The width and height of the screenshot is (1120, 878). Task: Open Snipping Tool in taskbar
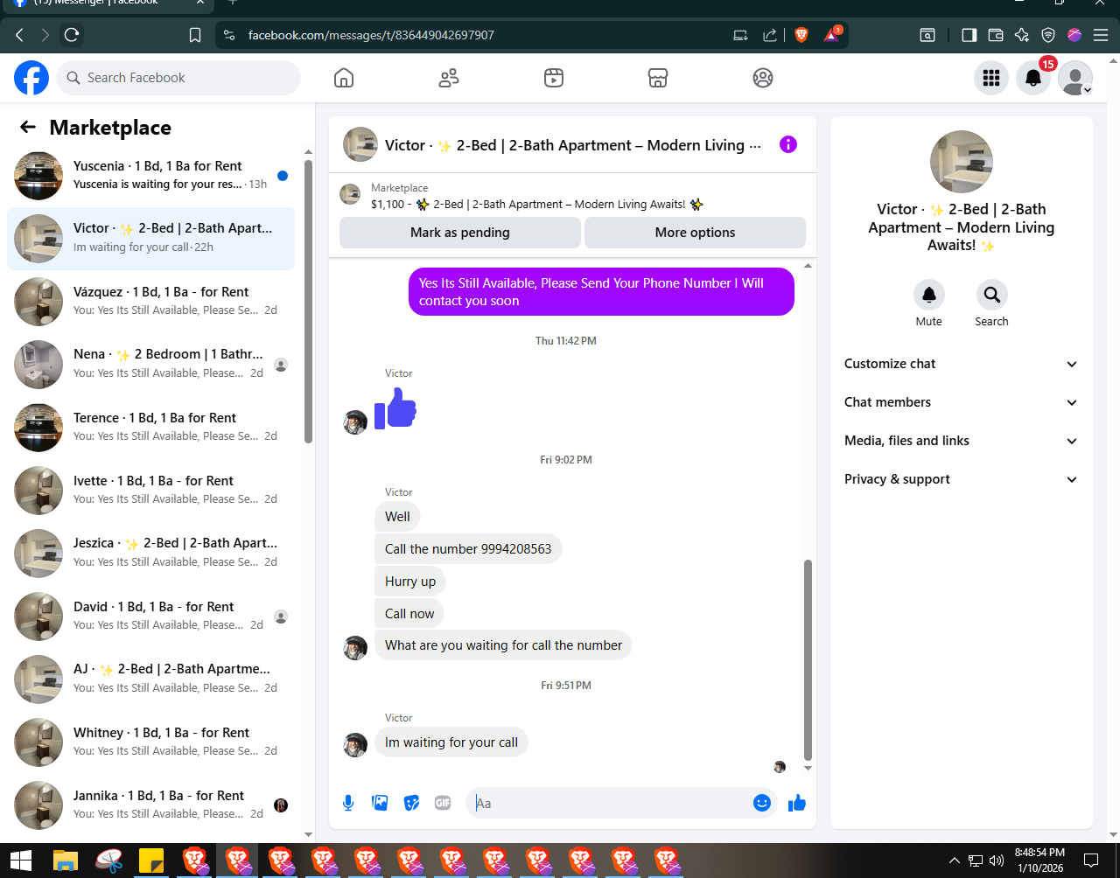[x=108, y=861]
